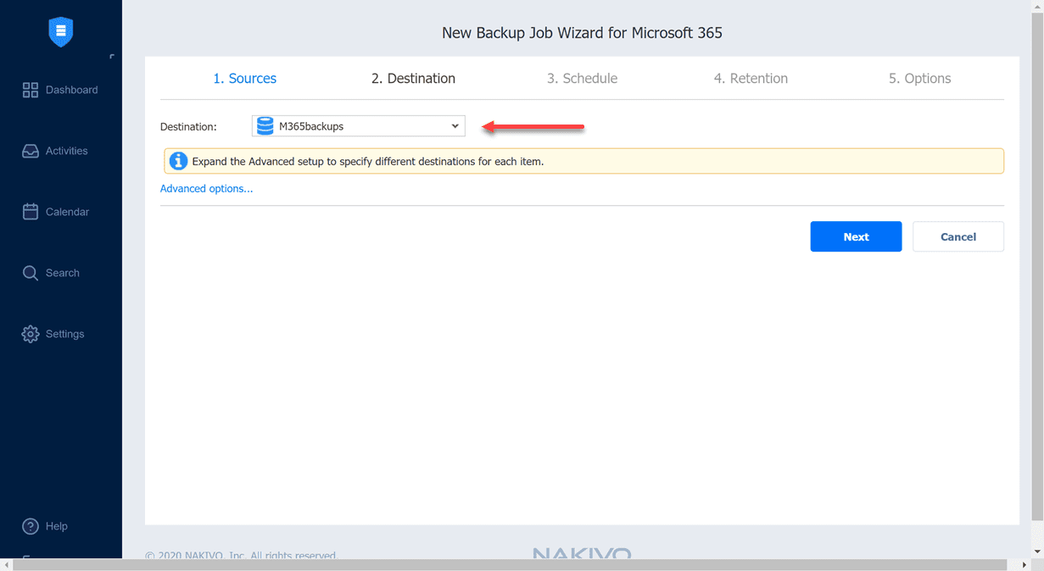1044x571 pixels.
Task: Open the Calendar view
Action: coord(29,211)
